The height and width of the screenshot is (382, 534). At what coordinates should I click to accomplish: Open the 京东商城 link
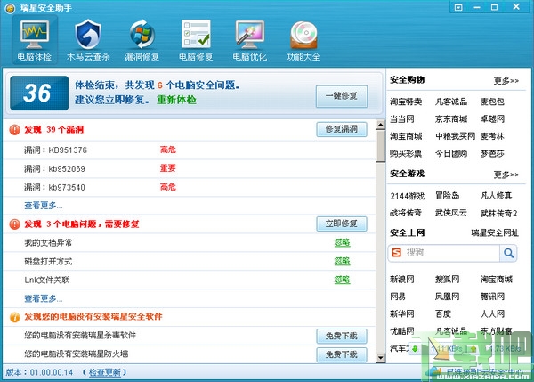click(451, 119)
